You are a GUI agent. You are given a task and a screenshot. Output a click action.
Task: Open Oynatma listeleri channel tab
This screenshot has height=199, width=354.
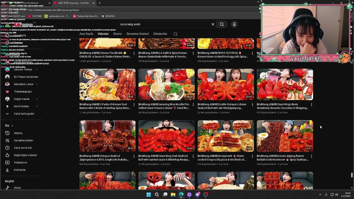(x=138, y=34)
